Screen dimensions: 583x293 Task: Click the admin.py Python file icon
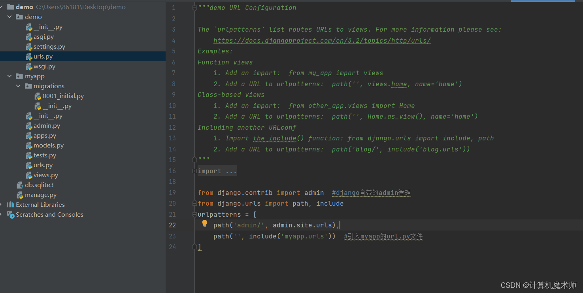coord(29,126)
